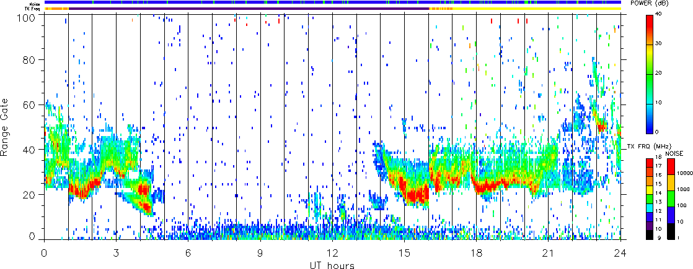The width and height of the screenshot is (693, 269).
Task: Click the yellow segment of TX Freq strip
Action: (537, 9)
